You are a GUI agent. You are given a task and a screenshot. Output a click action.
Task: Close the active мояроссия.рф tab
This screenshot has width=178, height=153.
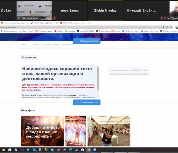click(57, 23)
